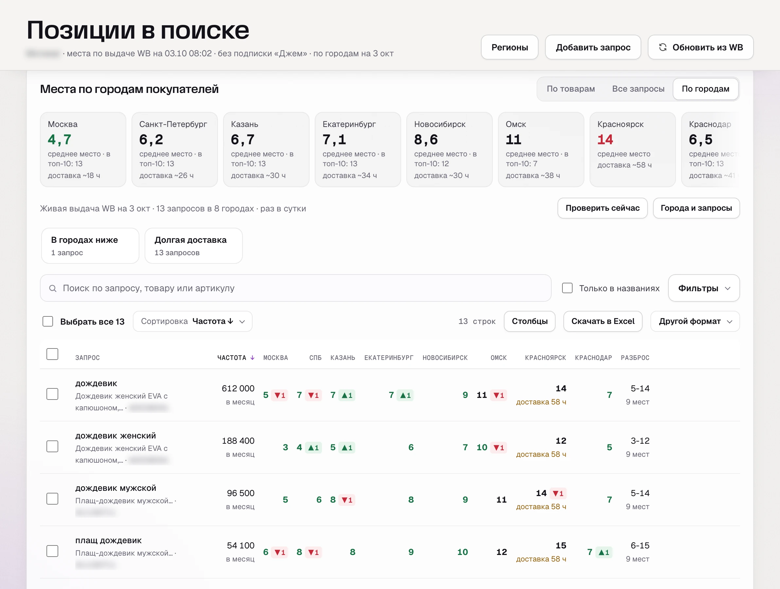Download via Скачать в Excel
This screenshot has height=589, width=780.
pyautogui.click(x=603, y=321)
